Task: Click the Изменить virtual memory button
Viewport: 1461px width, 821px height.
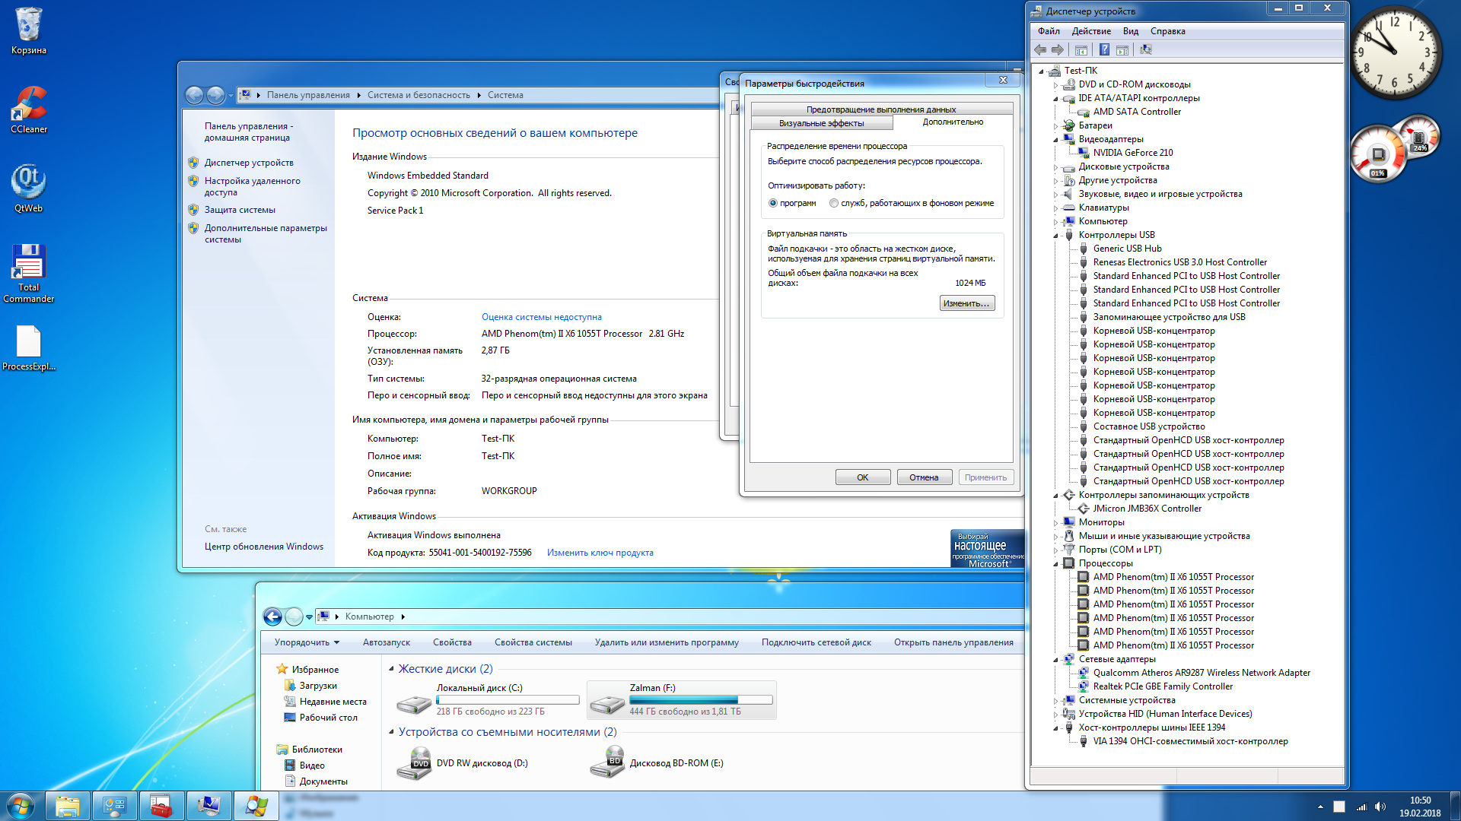Action: point(966,303)
